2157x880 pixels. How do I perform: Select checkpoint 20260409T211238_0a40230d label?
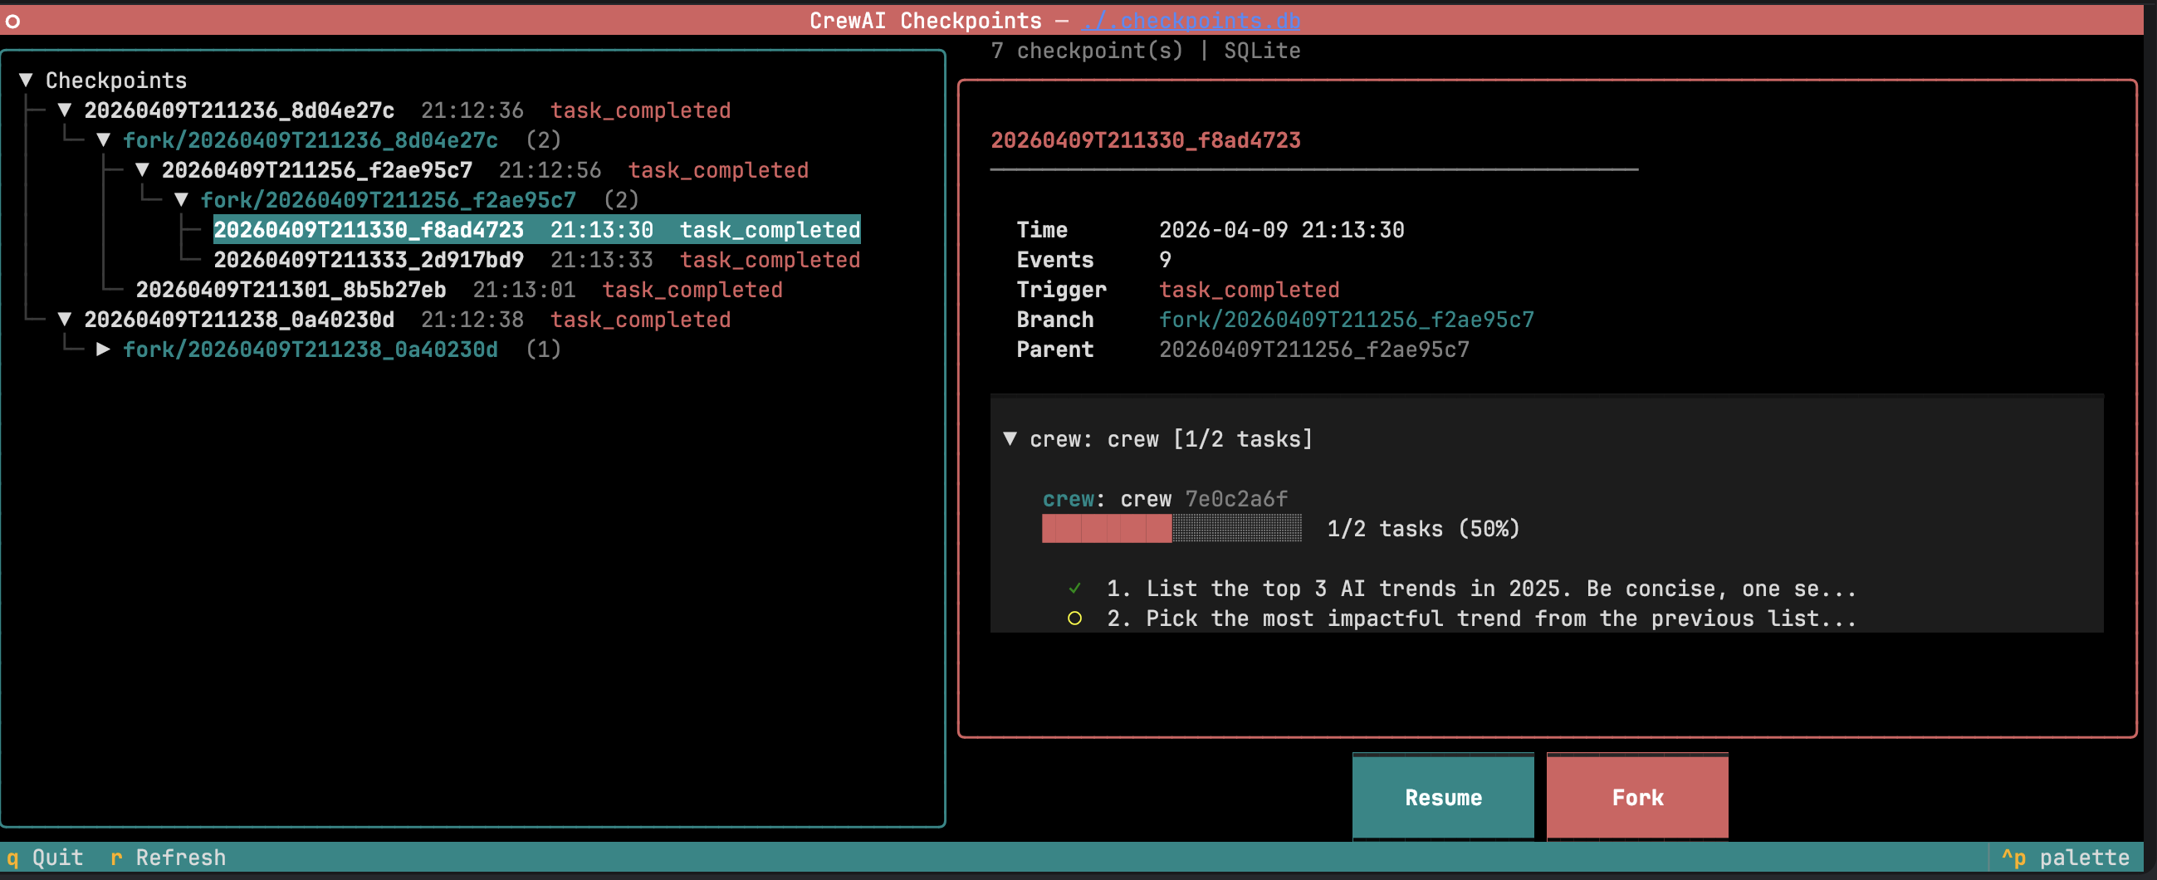[x=239, y=320]
